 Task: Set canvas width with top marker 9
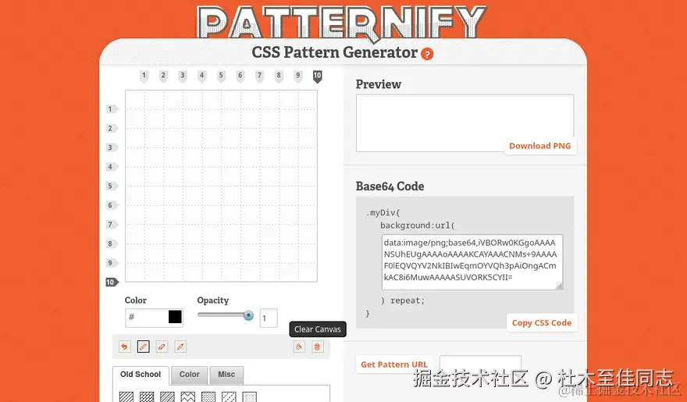(x=298, y=76)
